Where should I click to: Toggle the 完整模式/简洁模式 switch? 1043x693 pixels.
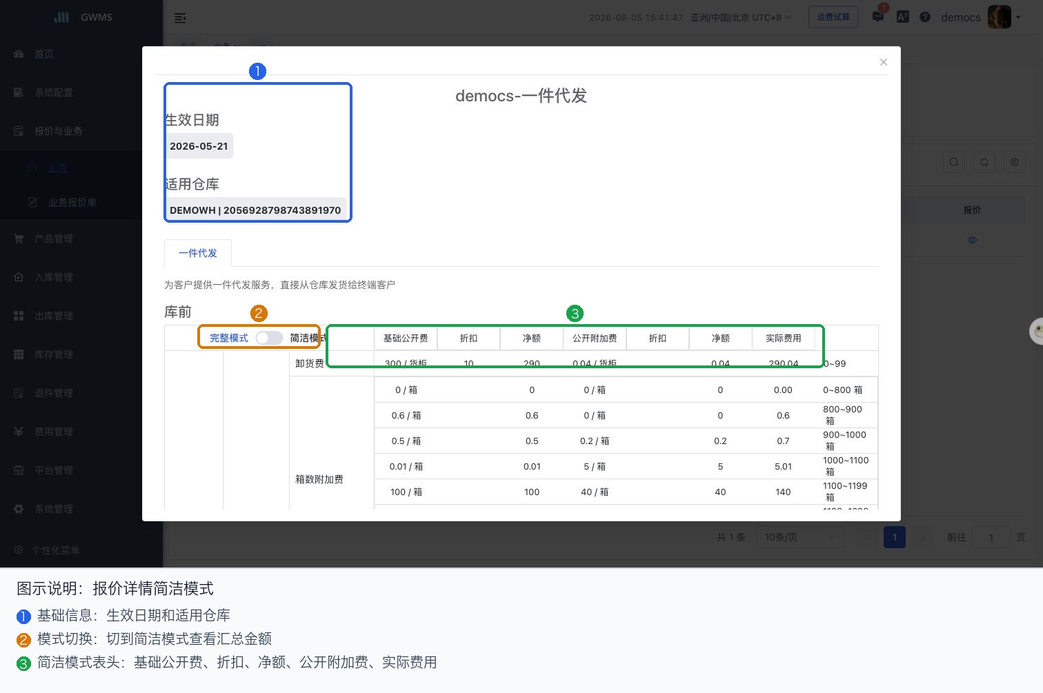269,338
